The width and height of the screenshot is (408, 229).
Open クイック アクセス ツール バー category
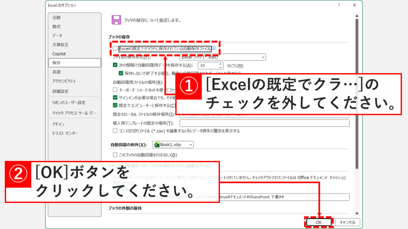point(75,113)
